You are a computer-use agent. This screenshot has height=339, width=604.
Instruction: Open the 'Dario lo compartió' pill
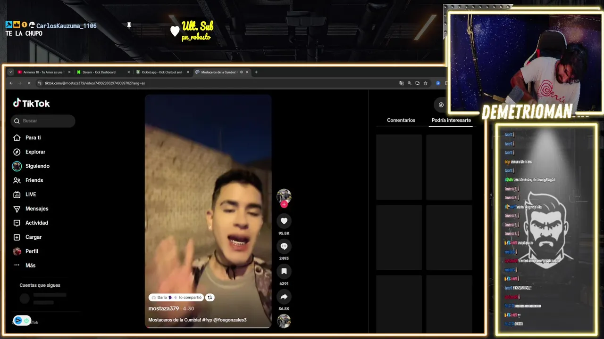176,298
